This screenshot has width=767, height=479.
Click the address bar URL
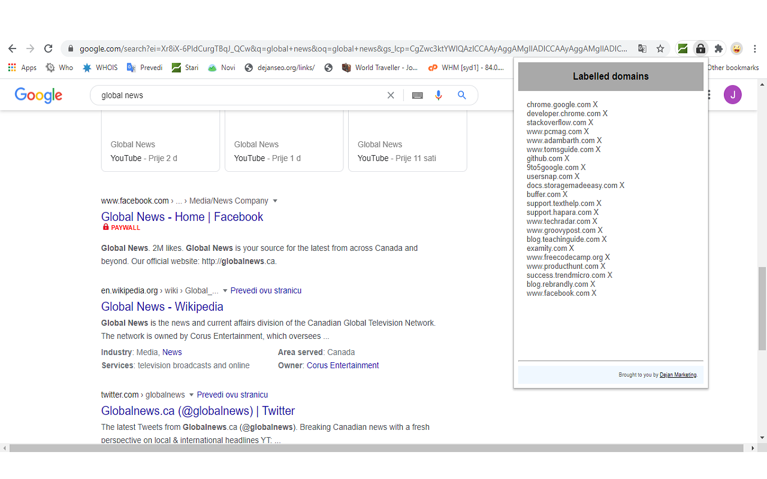354,48
